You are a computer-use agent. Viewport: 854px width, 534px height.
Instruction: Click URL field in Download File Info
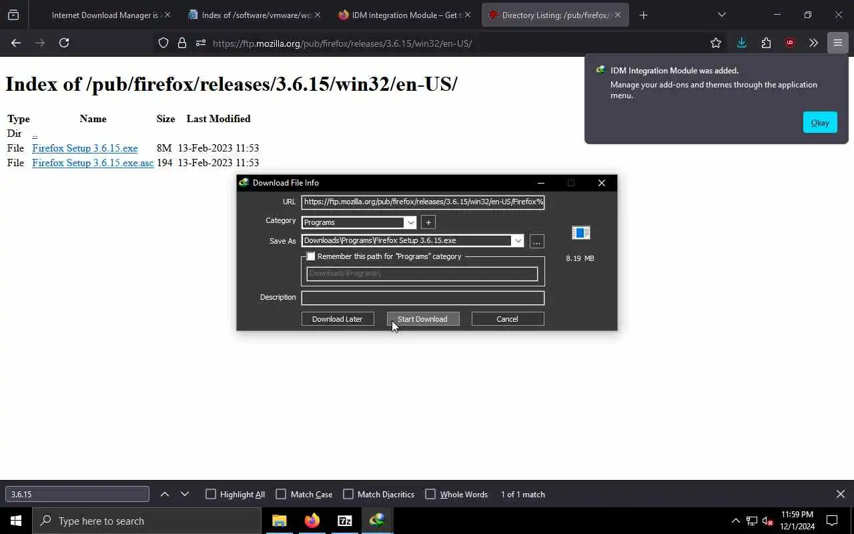coord(423,202)
